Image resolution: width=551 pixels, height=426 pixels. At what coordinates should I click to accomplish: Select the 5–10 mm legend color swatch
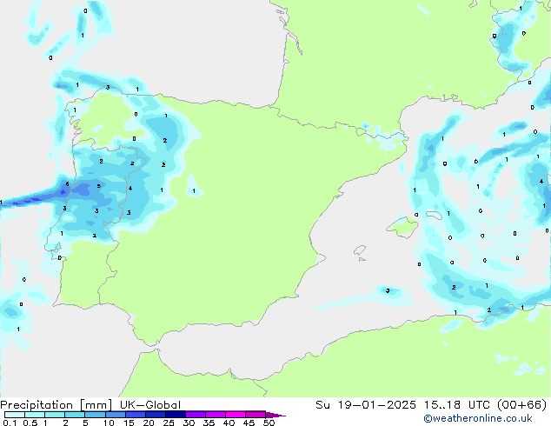point(96,415)
